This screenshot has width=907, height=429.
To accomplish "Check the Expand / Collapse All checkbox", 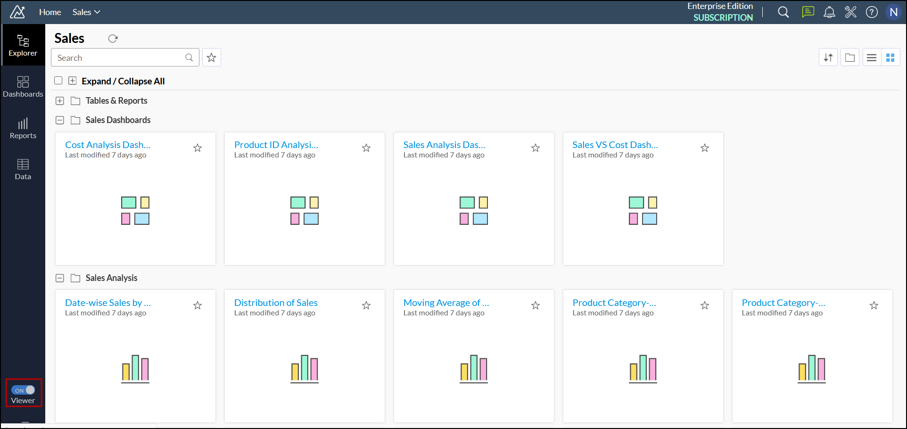I will 58,81.
